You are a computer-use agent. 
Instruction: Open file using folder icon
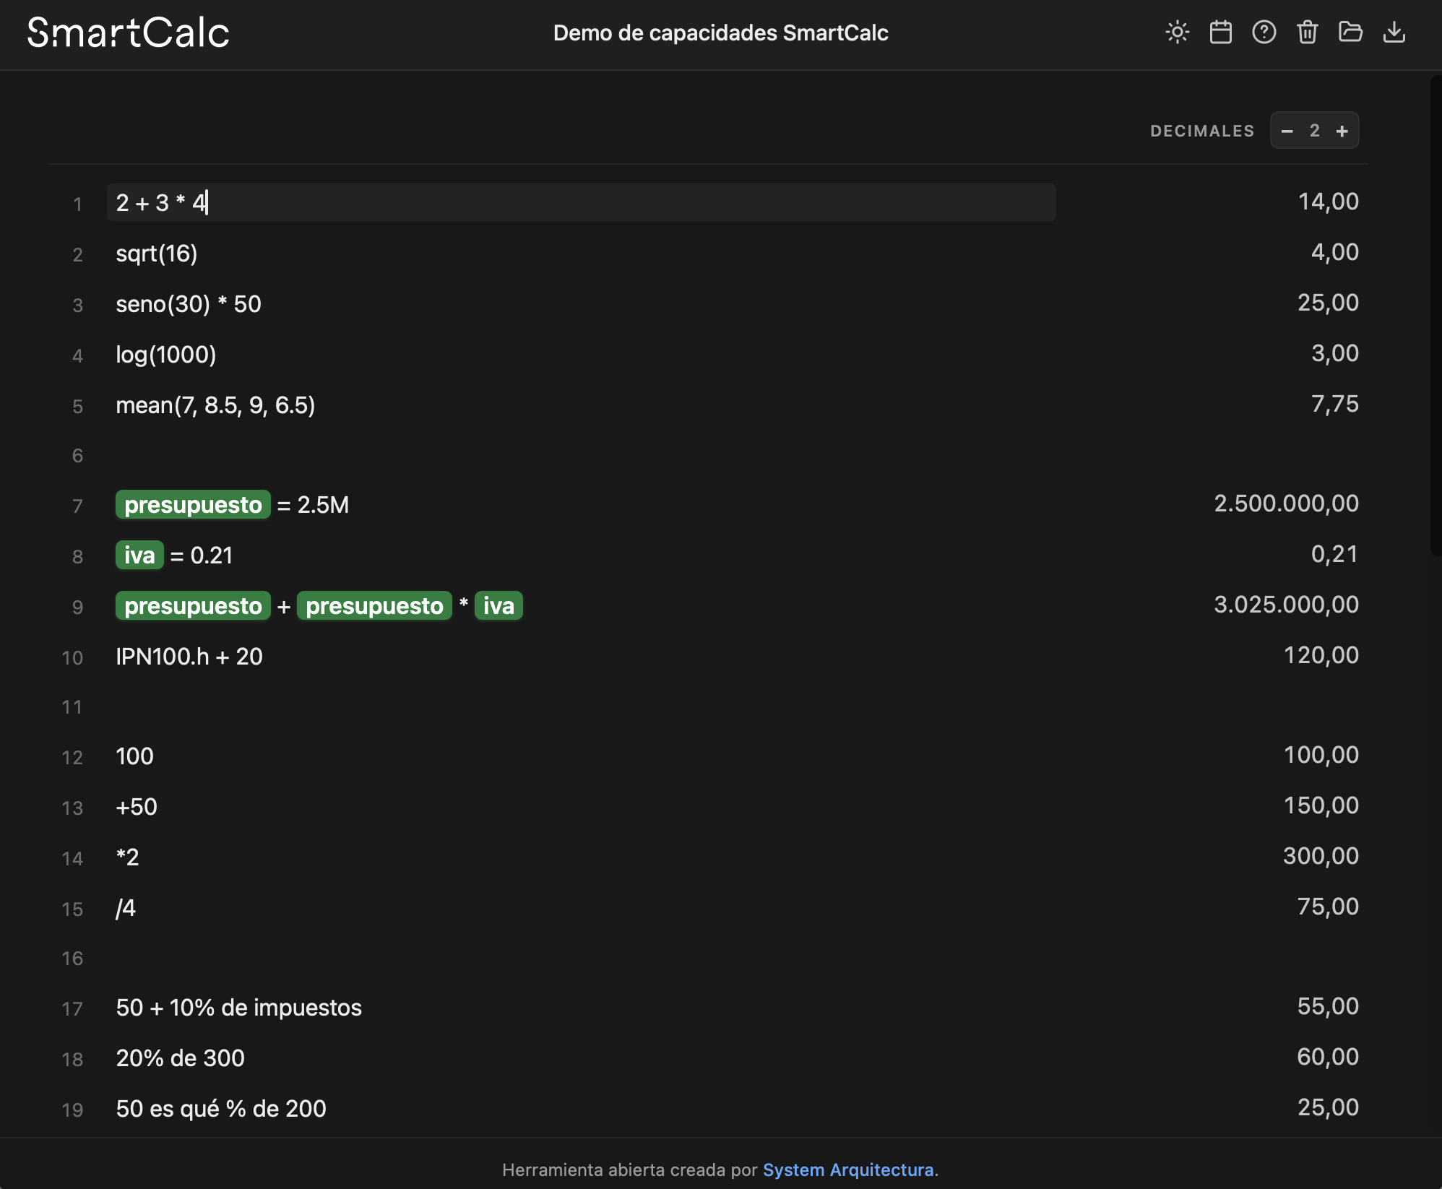(1350, 33)
